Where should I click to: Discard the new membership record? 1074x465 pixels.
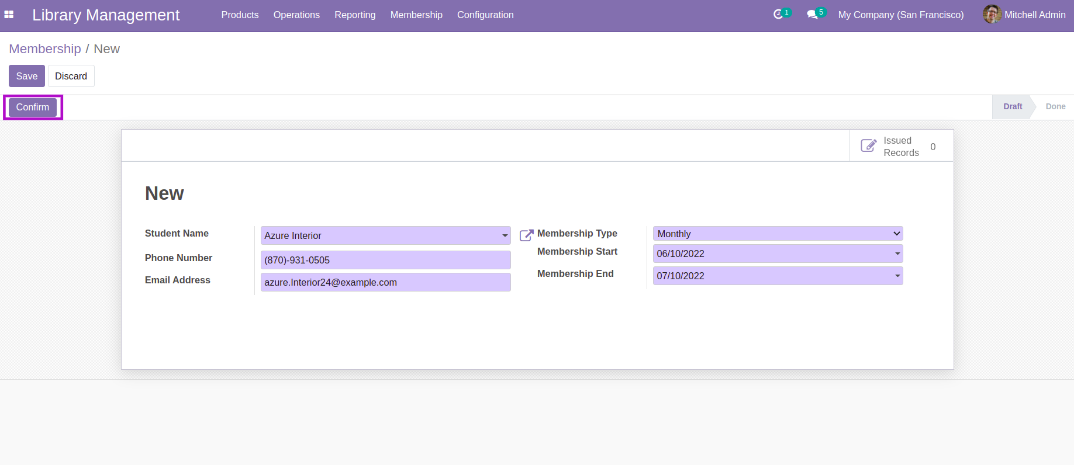tap(71, 76)
